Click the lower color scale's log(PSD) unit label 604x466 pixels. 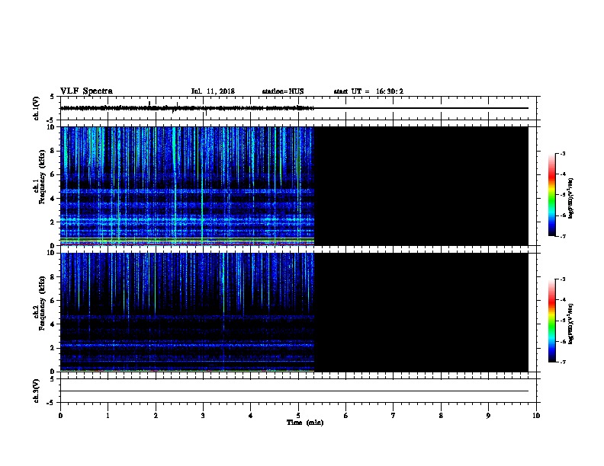click(x=571, y=324)
